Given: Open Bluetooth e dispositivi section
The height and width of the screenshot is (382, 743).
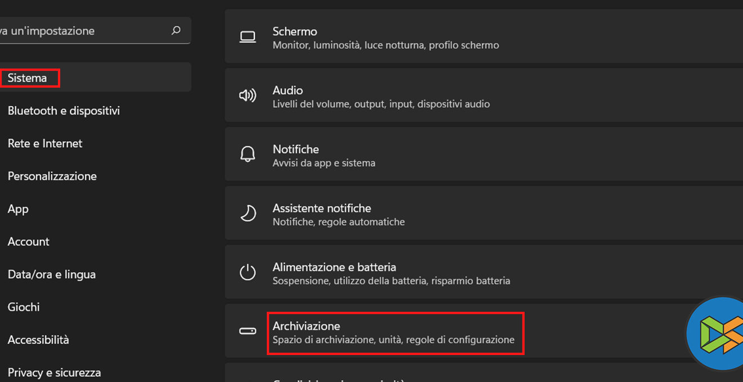Looking at the screenshot, I should click(64, 111).
